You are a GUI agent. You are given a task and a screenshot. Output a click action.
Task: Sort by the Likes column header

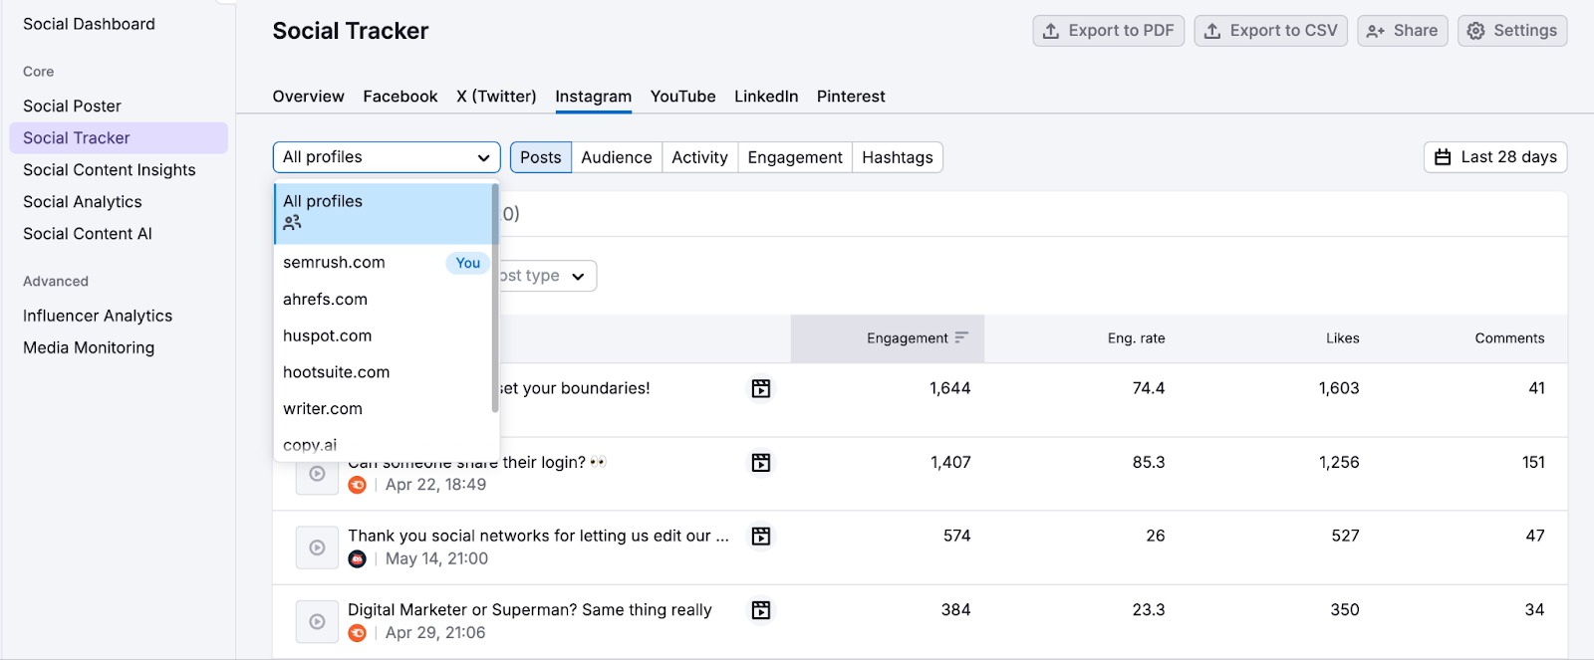(x=1342, y=338)
